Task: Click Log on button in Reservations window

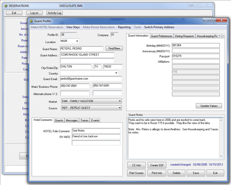Action: (34, 13)
